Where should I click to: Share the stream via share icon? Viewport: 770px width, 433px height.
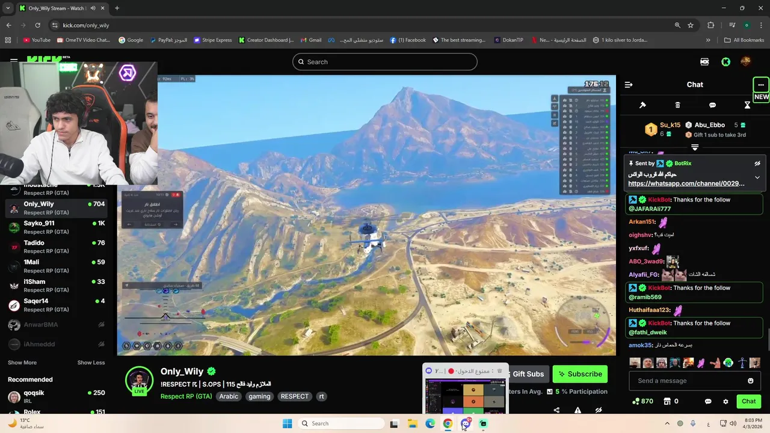click(556, 410)
